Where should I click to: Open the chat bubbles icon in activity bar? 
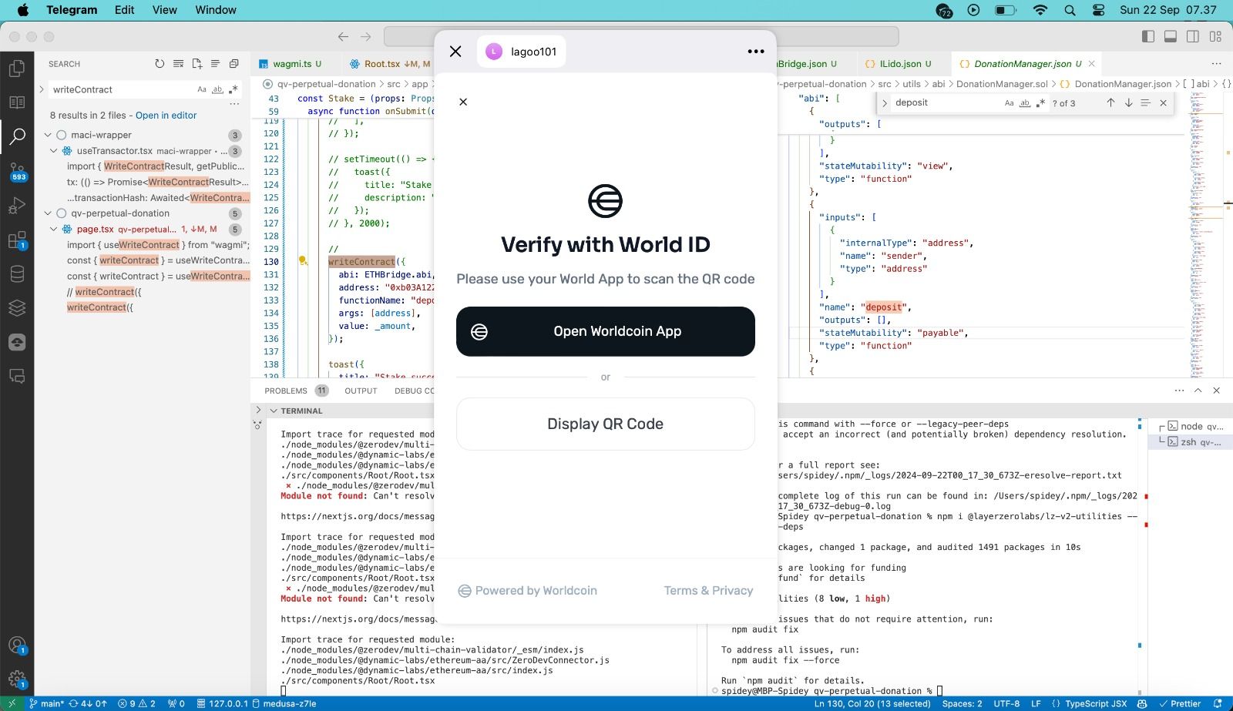pyautogui.click(x=17, y=376)
